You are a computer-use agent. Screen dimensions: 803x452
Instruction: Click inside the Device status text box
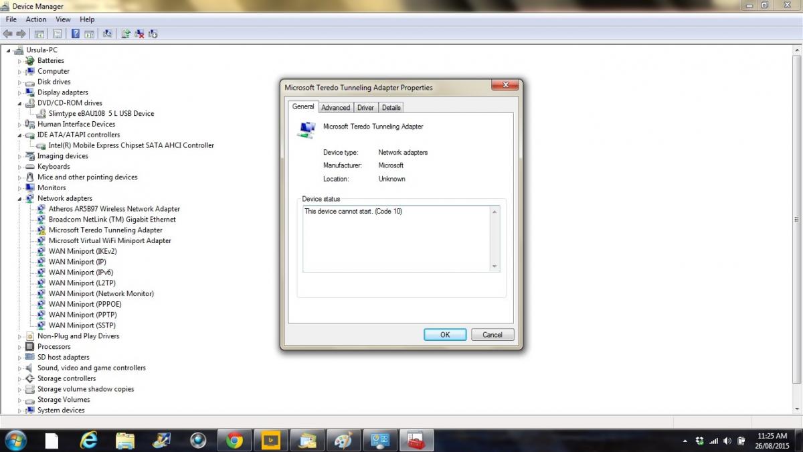[396, 239]
